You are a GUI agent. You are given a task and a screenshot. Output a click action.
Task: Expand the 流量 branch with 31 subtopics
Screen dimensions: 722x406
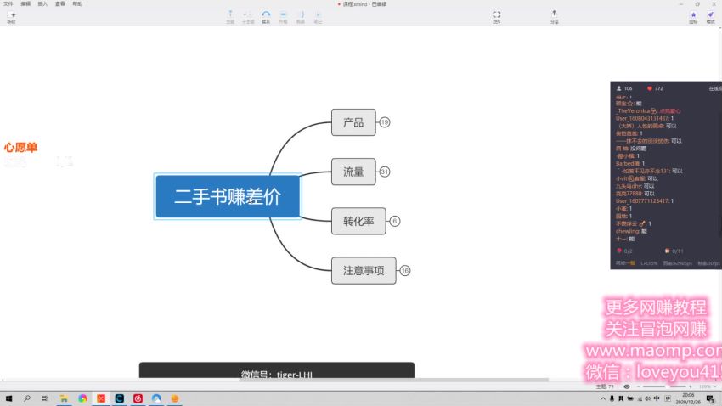point(385,172)
